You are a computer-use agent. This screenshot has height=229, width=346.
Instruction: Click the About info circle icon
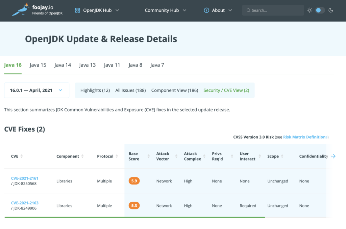pos(206,10)
